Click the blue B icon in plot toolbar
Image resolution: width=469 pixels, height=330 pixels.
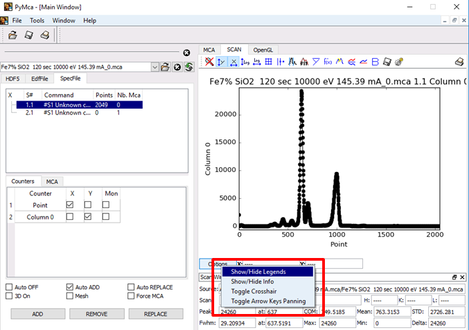click(375, 62)
